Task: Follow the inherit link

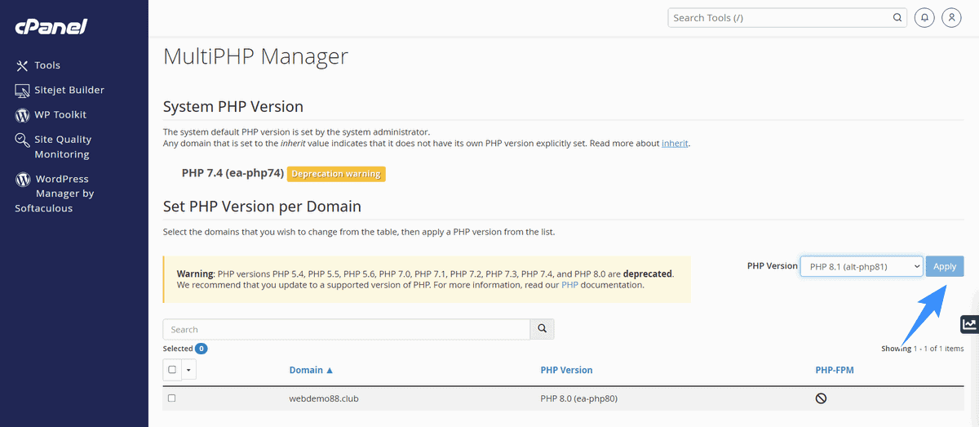Action: (675, 144)
